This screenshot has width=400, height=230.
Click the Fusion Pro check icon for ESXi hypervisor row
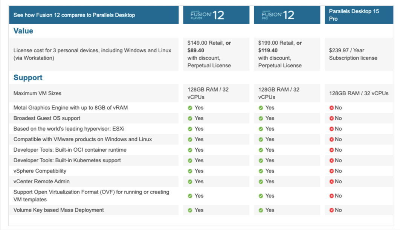pos(261,129)
